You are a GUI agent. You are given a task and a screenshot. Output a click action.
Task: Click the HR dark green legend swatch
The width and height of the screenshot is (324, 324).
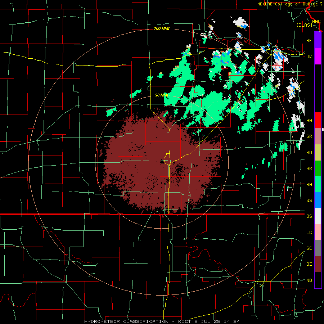point(318,168)
